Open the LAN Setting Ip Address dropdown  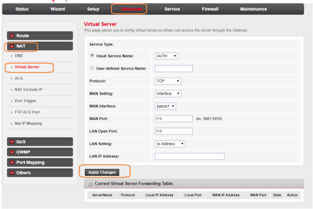tap(170, 144)
